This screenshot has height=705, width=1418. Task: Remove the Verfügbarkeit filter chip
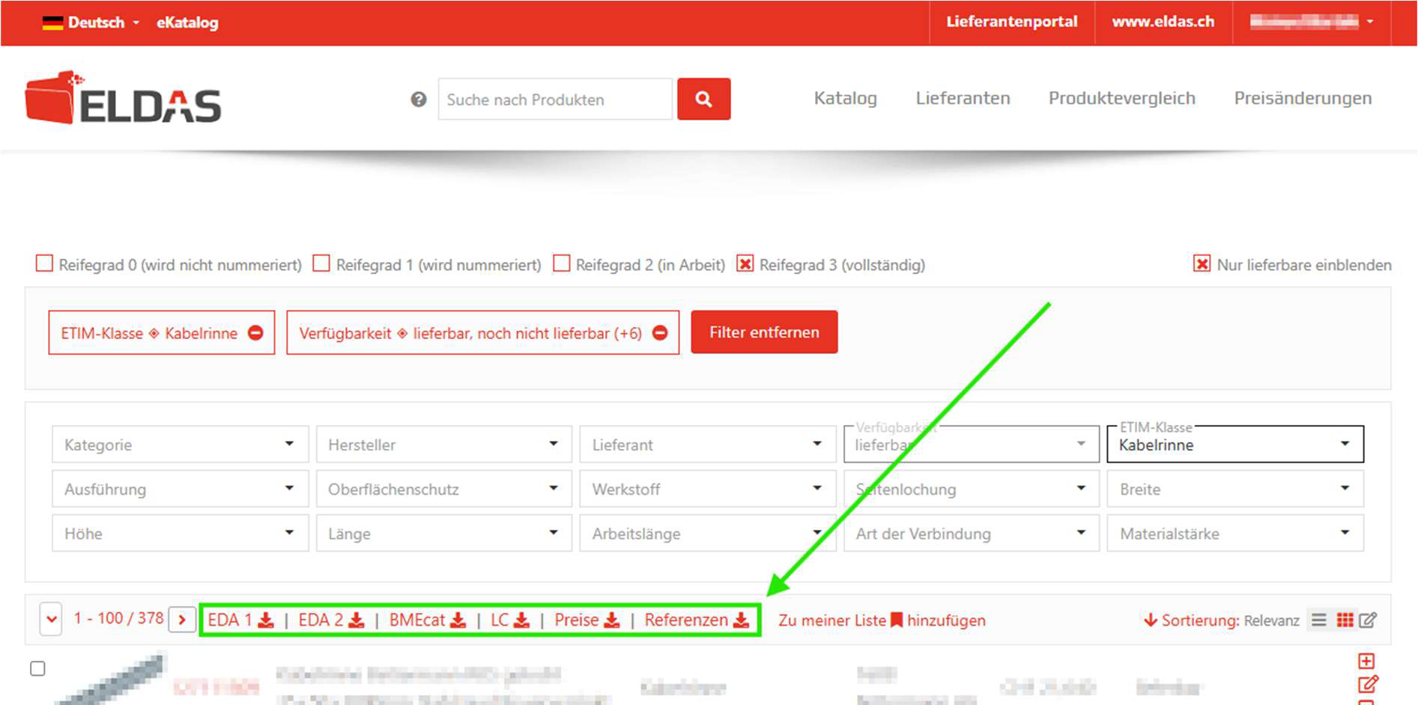coord(660,333)
